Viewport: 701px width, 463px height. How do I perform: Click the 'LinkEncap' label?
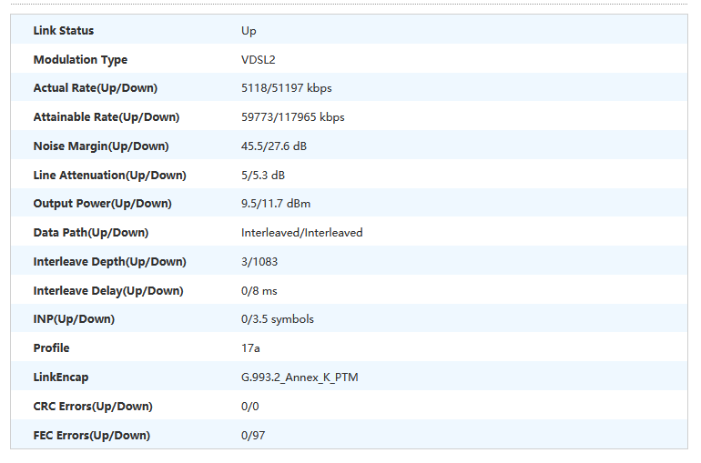[61, 377]
